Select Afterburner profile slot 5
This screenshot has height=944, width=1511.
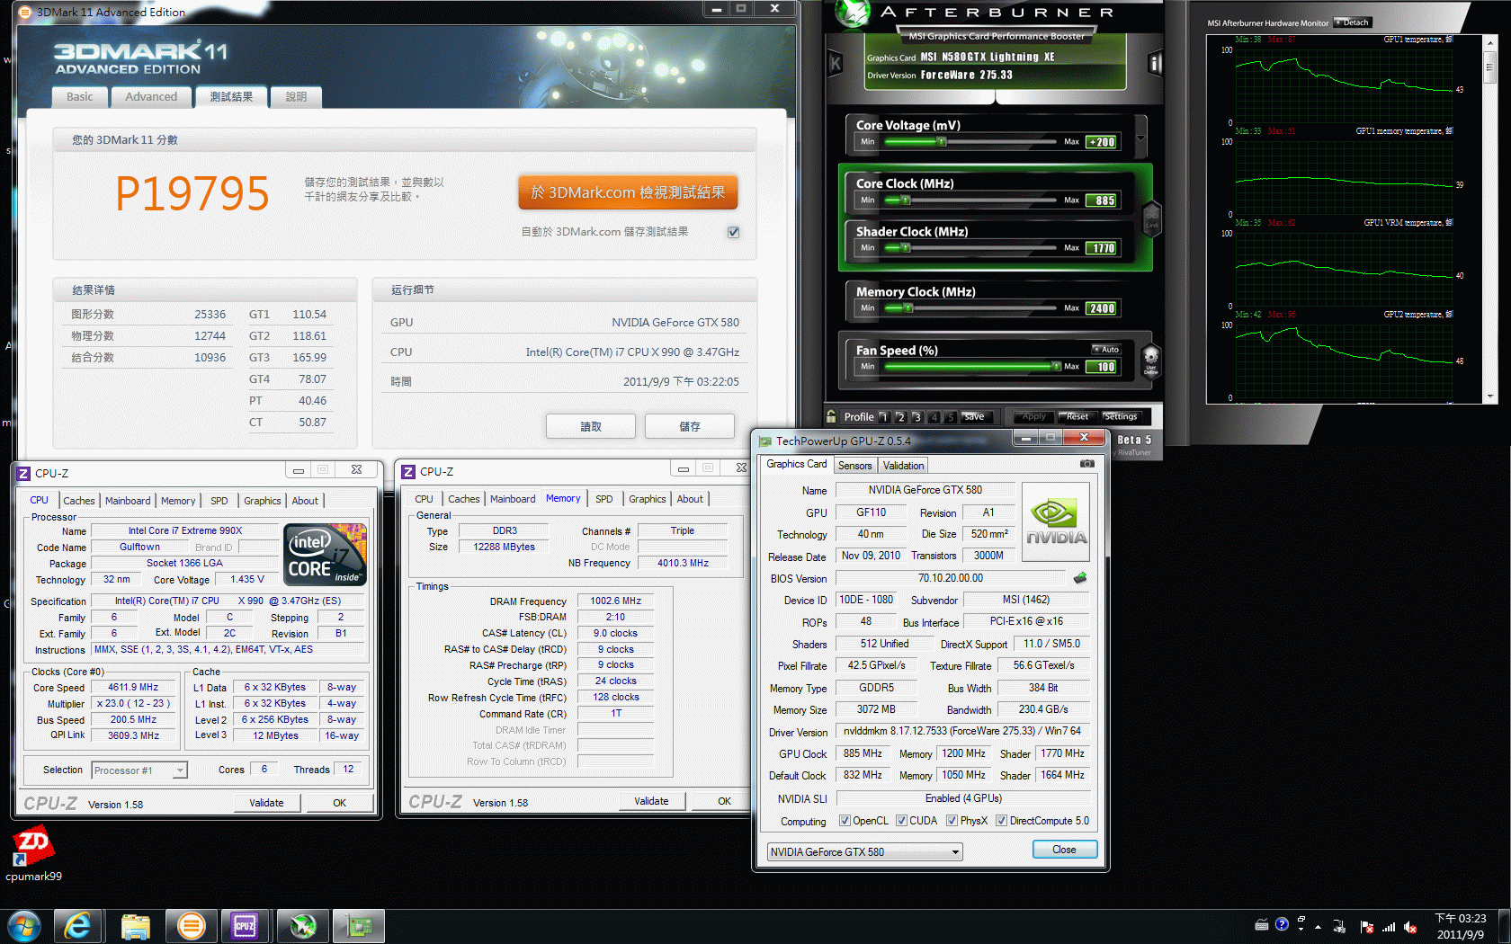click(x=950, y=417)
